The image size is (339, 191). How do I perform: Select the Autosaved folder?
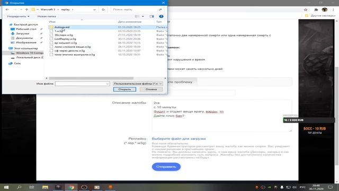pos(62,27)
